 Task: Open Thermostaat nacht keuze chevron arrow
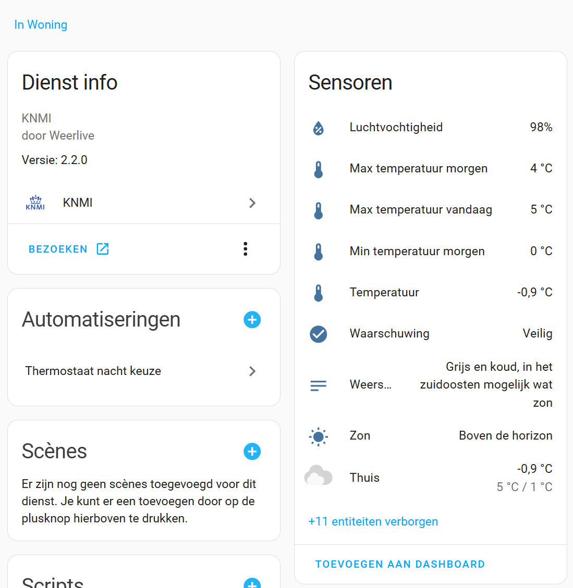[x=252, y=371]
